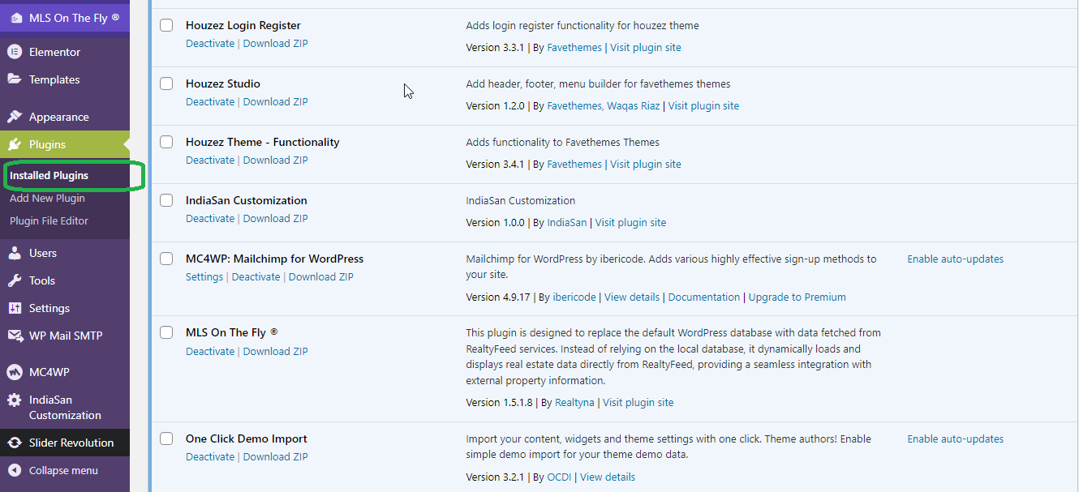The image size is (1079, 492).
Task: Download ZIP for IndiaSan Customization
Action: 276,219
